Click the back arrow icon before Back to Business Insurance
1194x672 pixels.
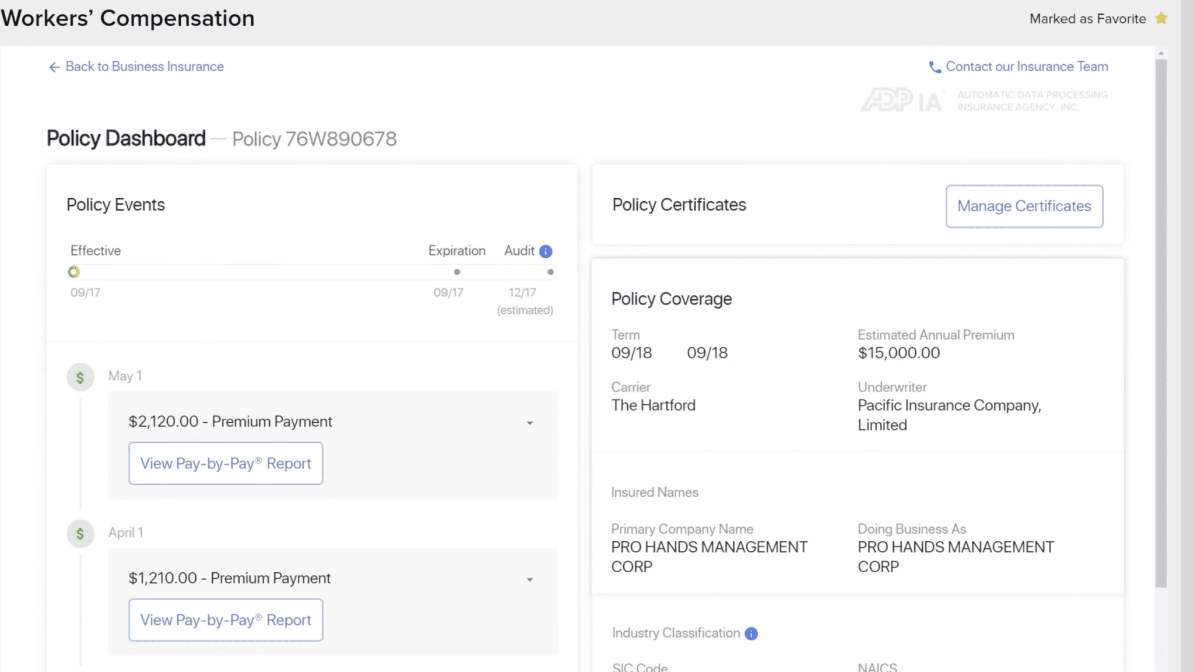(x=54, y=67)
